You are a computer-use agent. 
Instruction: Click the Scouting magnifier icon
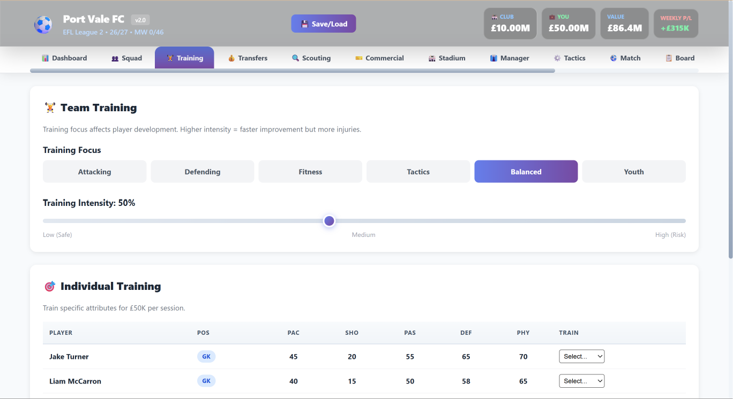(295, 58)
